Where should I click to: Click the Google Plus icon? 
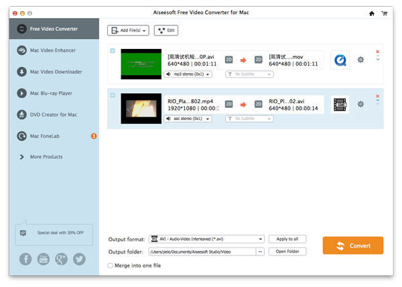click(61, 259)
